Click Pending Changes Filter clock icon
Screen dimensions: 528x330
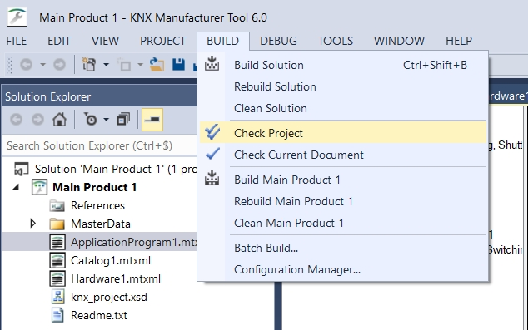click(x=90, y=120)
